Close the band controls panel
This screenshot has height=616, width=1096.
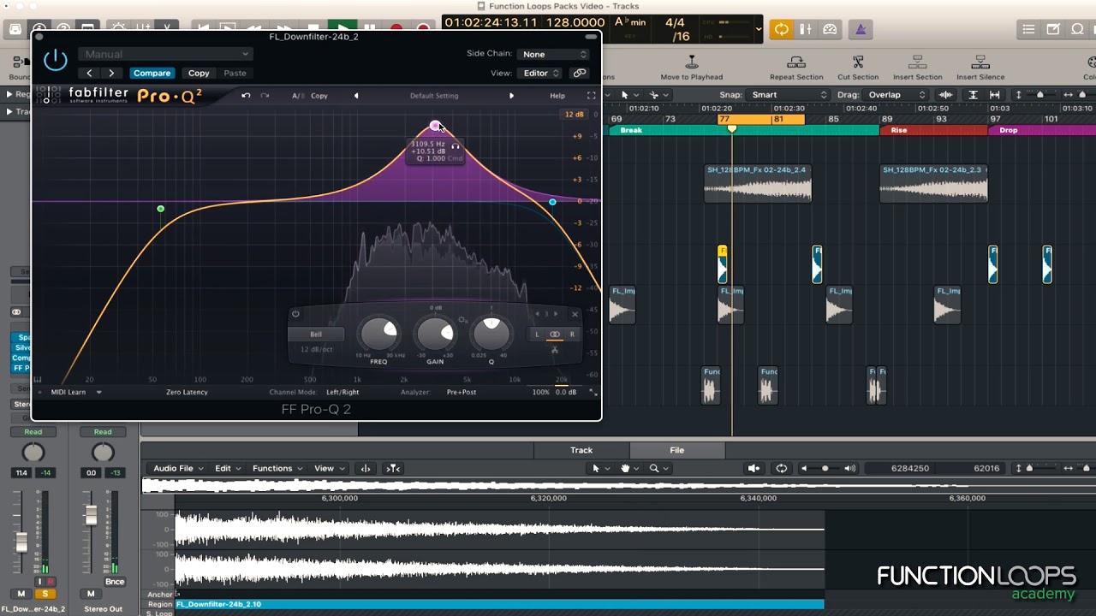[575, 314]
